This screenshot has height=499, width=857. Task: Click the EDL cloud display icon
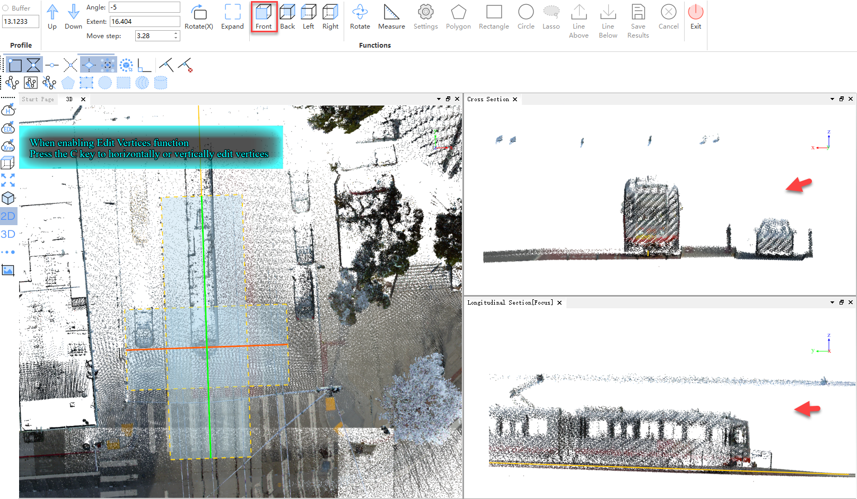[8, 128]
